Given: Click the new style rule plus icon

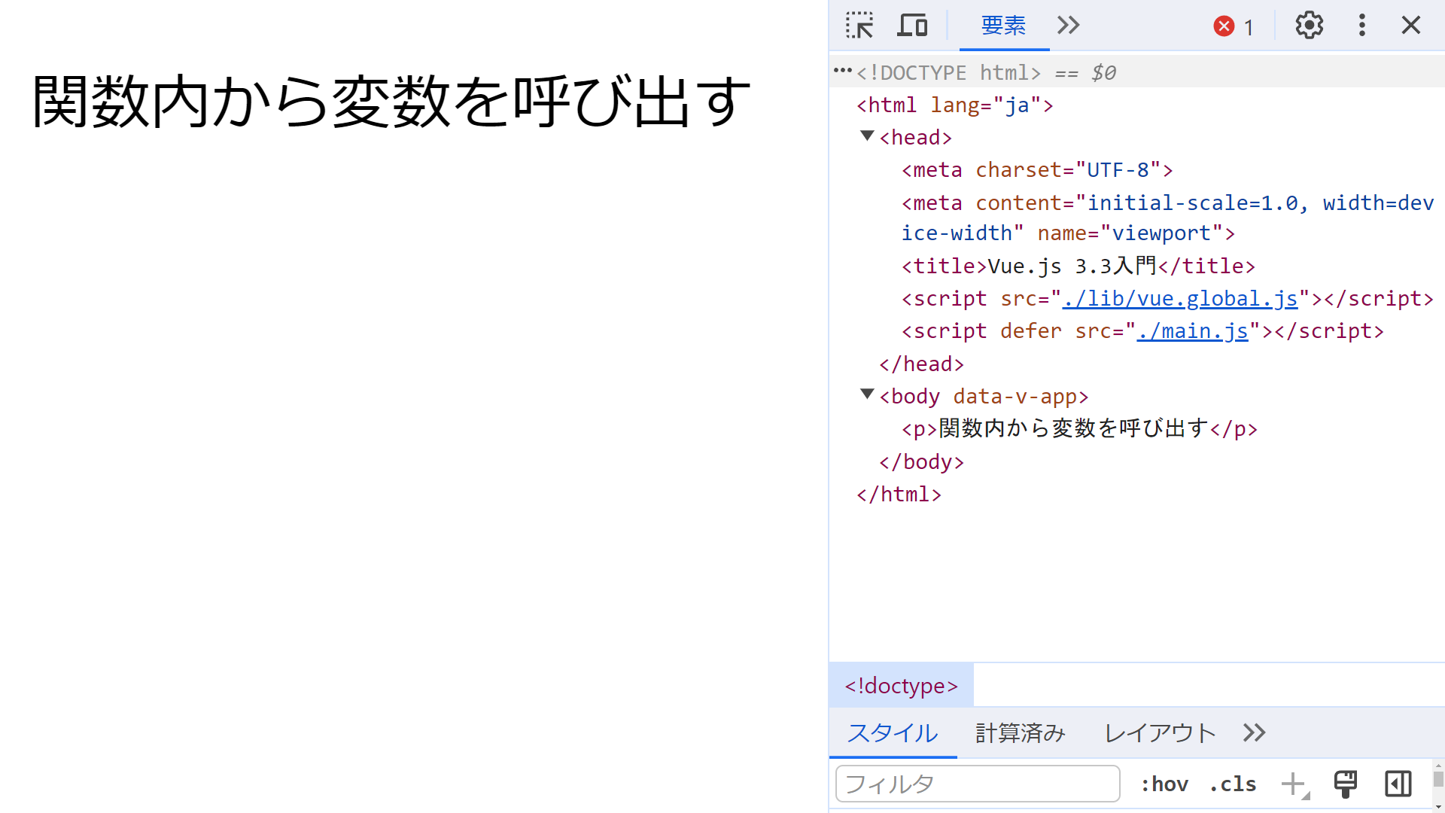Looking at the screenshot, I should point(1294,784).
